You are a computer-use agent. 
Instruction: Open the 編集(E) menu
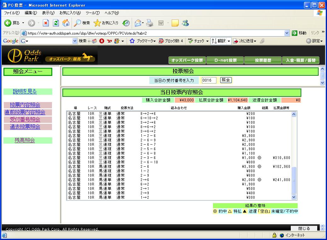(31, 13)
